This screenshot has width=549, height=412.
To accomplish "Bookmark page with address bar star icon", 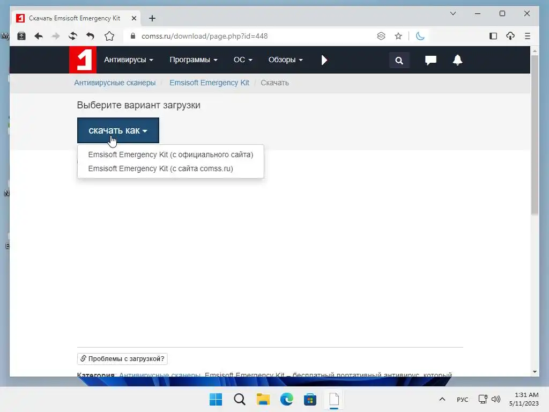I will tap(398, 36).
